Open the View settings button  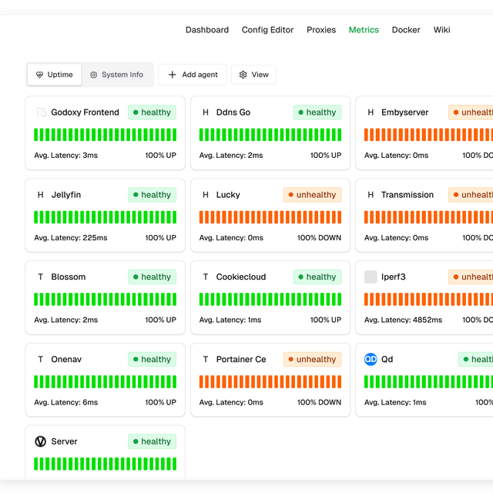coord(253,75)
